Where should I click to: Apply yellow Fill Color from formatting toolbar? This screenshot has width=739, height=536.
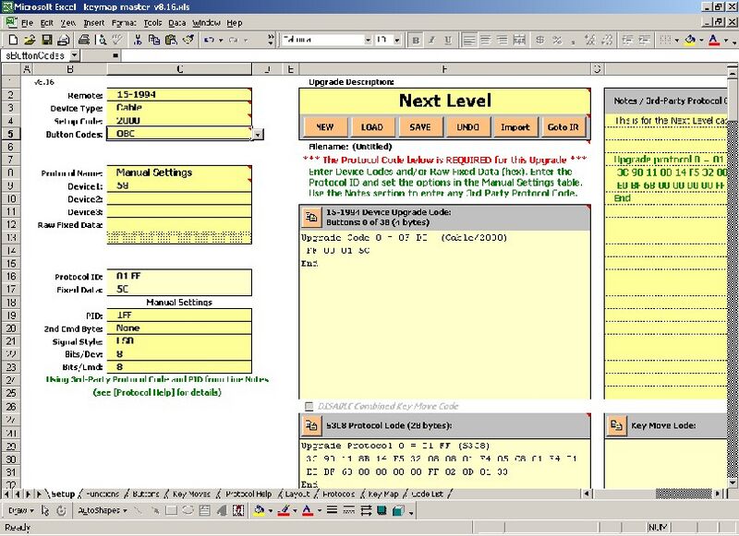(690, 40)
